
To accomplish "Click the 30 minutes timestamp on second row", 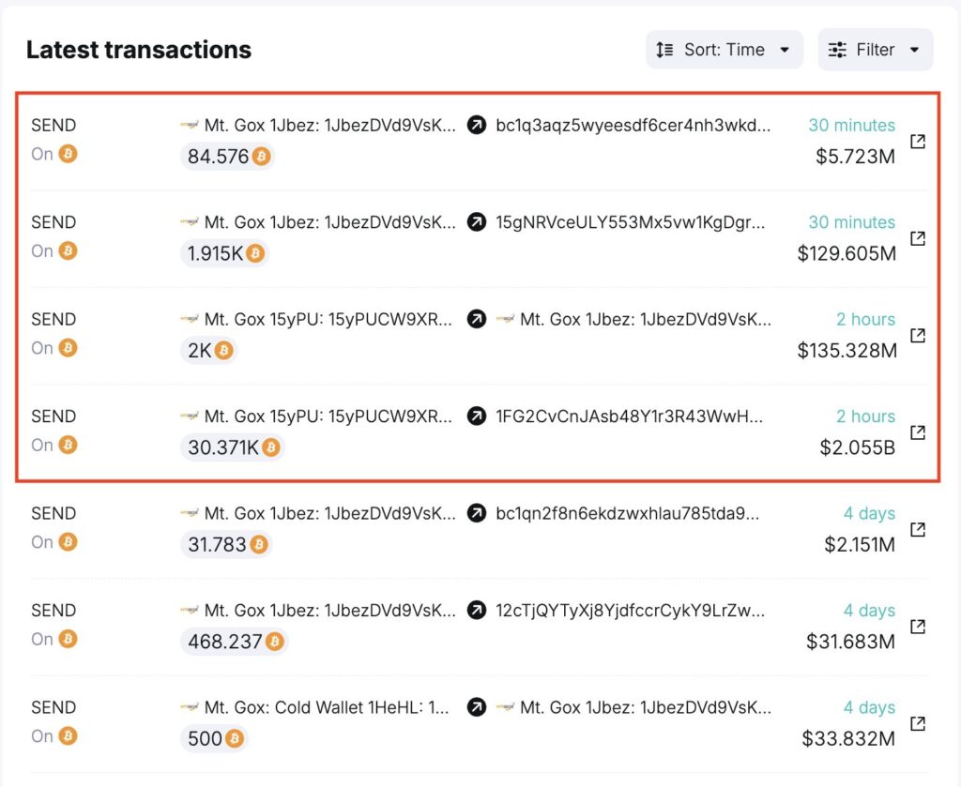I will [851, 222].
